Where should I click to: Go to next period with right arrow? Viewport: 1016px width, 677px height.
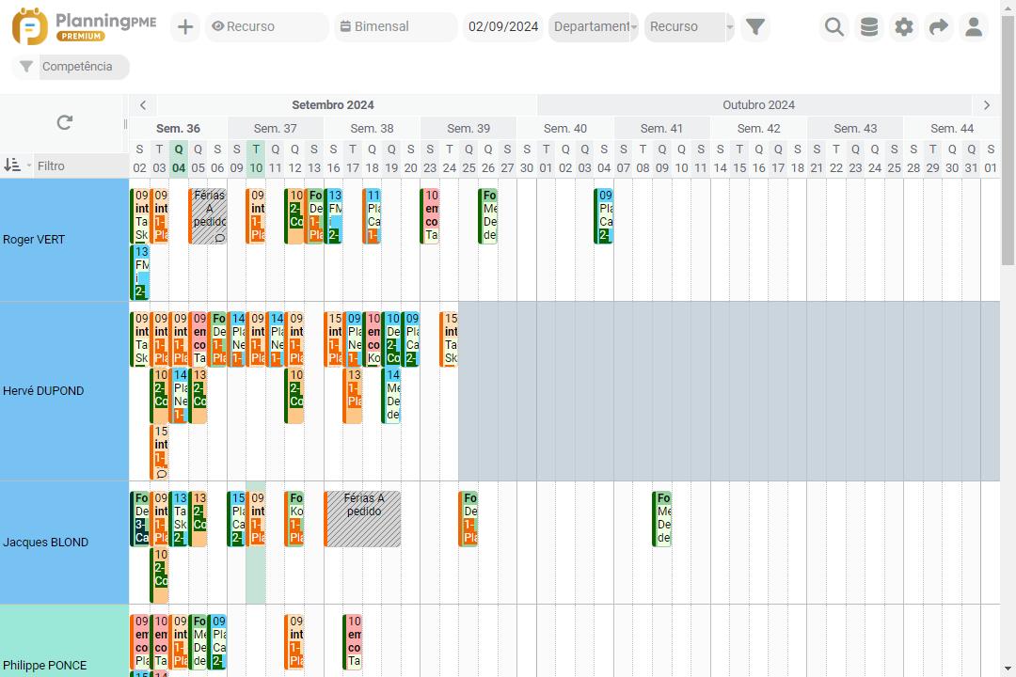[x=986, y=105]
